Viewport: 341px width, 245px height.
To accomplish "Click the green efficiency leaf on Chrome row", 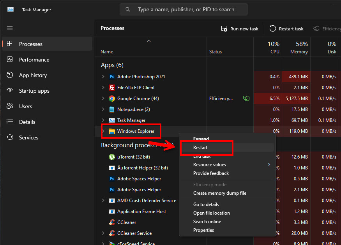I will point(246,99).
